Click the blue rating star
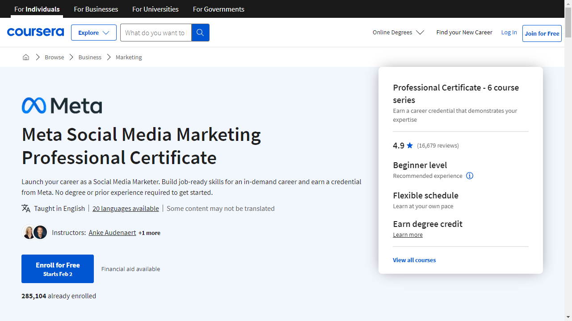The height and width of the screenshot is (321, 572). coord(410,145)
